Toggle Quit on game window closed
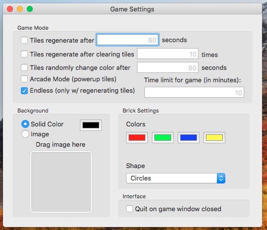 [130, 209]
